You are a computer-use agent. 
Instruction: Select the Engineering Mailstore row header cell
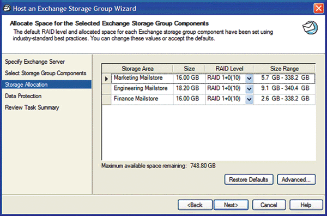coord(107,89)
